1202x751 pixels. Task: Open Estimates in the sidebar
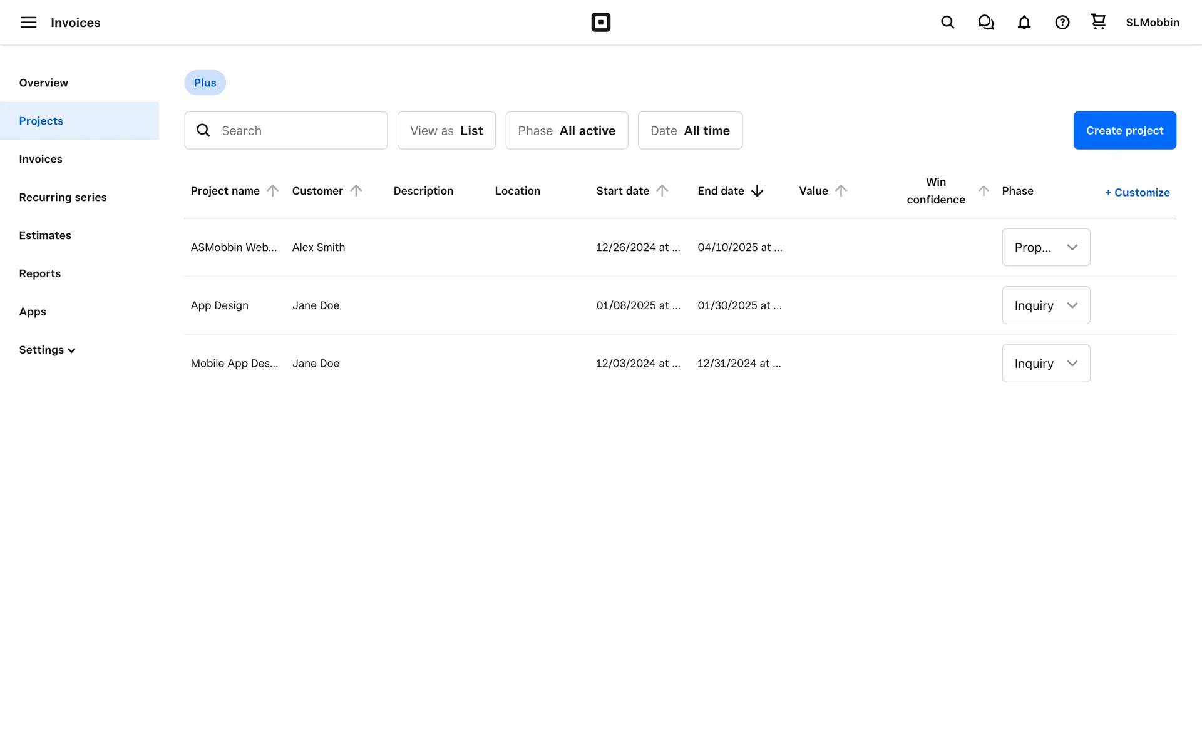pyautogui.click(x=45, y=235)
